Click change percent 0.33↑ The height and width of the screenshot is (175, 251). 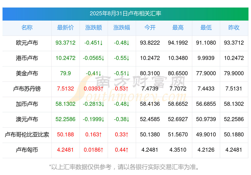click(x=122, y=135)
